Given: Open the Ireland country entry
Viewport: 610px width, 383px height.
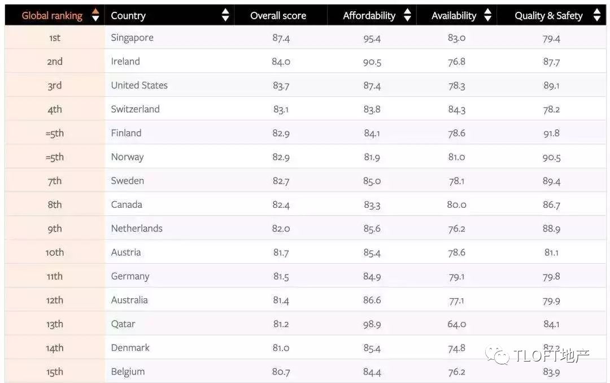Looking at the screenshot, I should [125, 62].
